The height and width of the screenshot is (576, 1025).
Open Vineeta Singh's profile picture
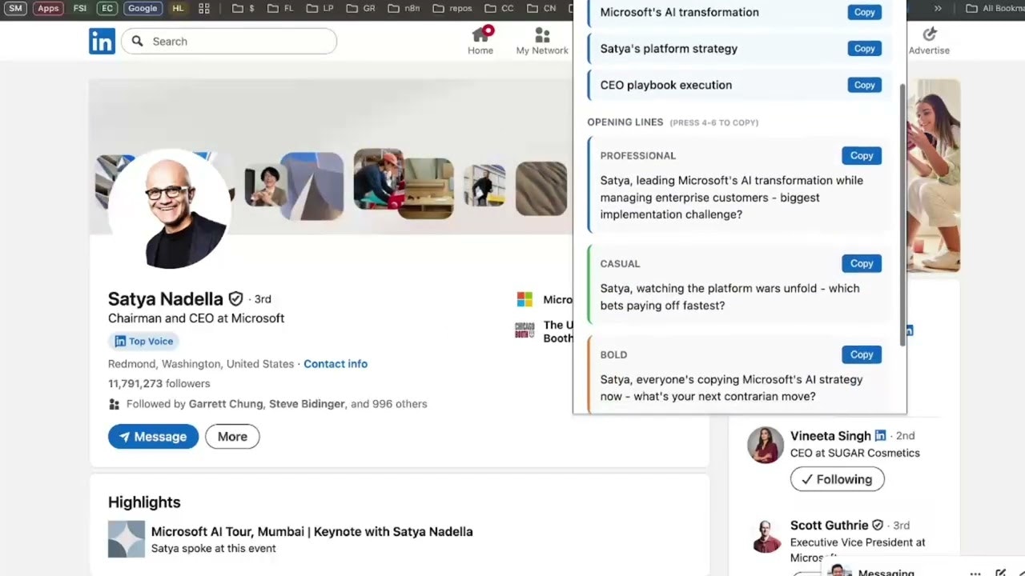tap(766, 445)
